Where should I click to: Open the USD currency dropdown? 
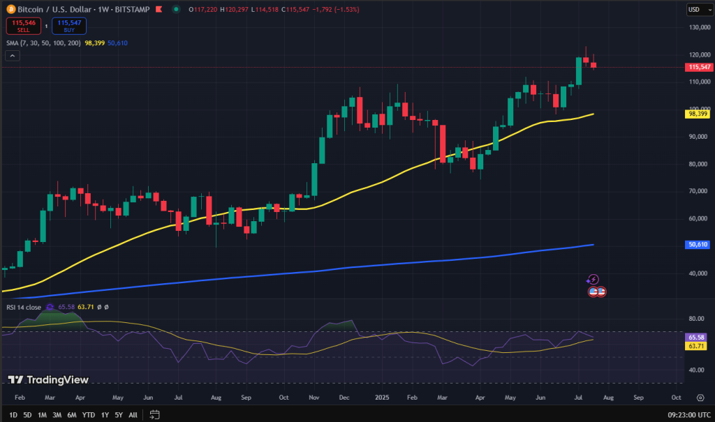[700, 9]
